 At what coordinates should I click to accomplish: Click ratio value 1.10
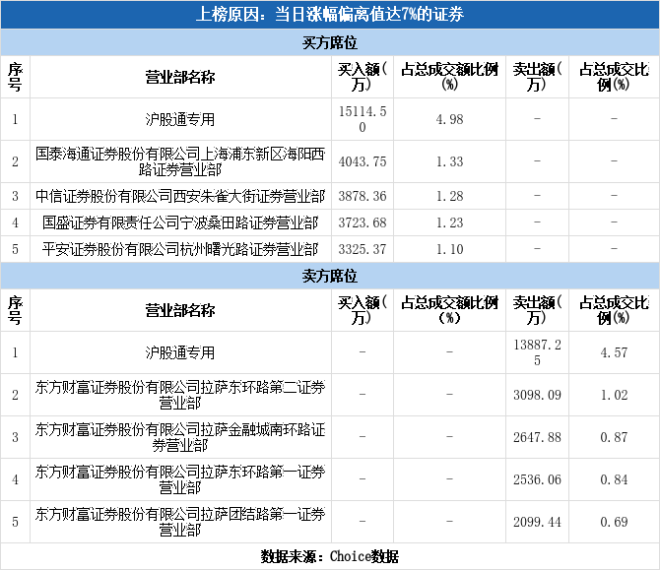[449, 249]
